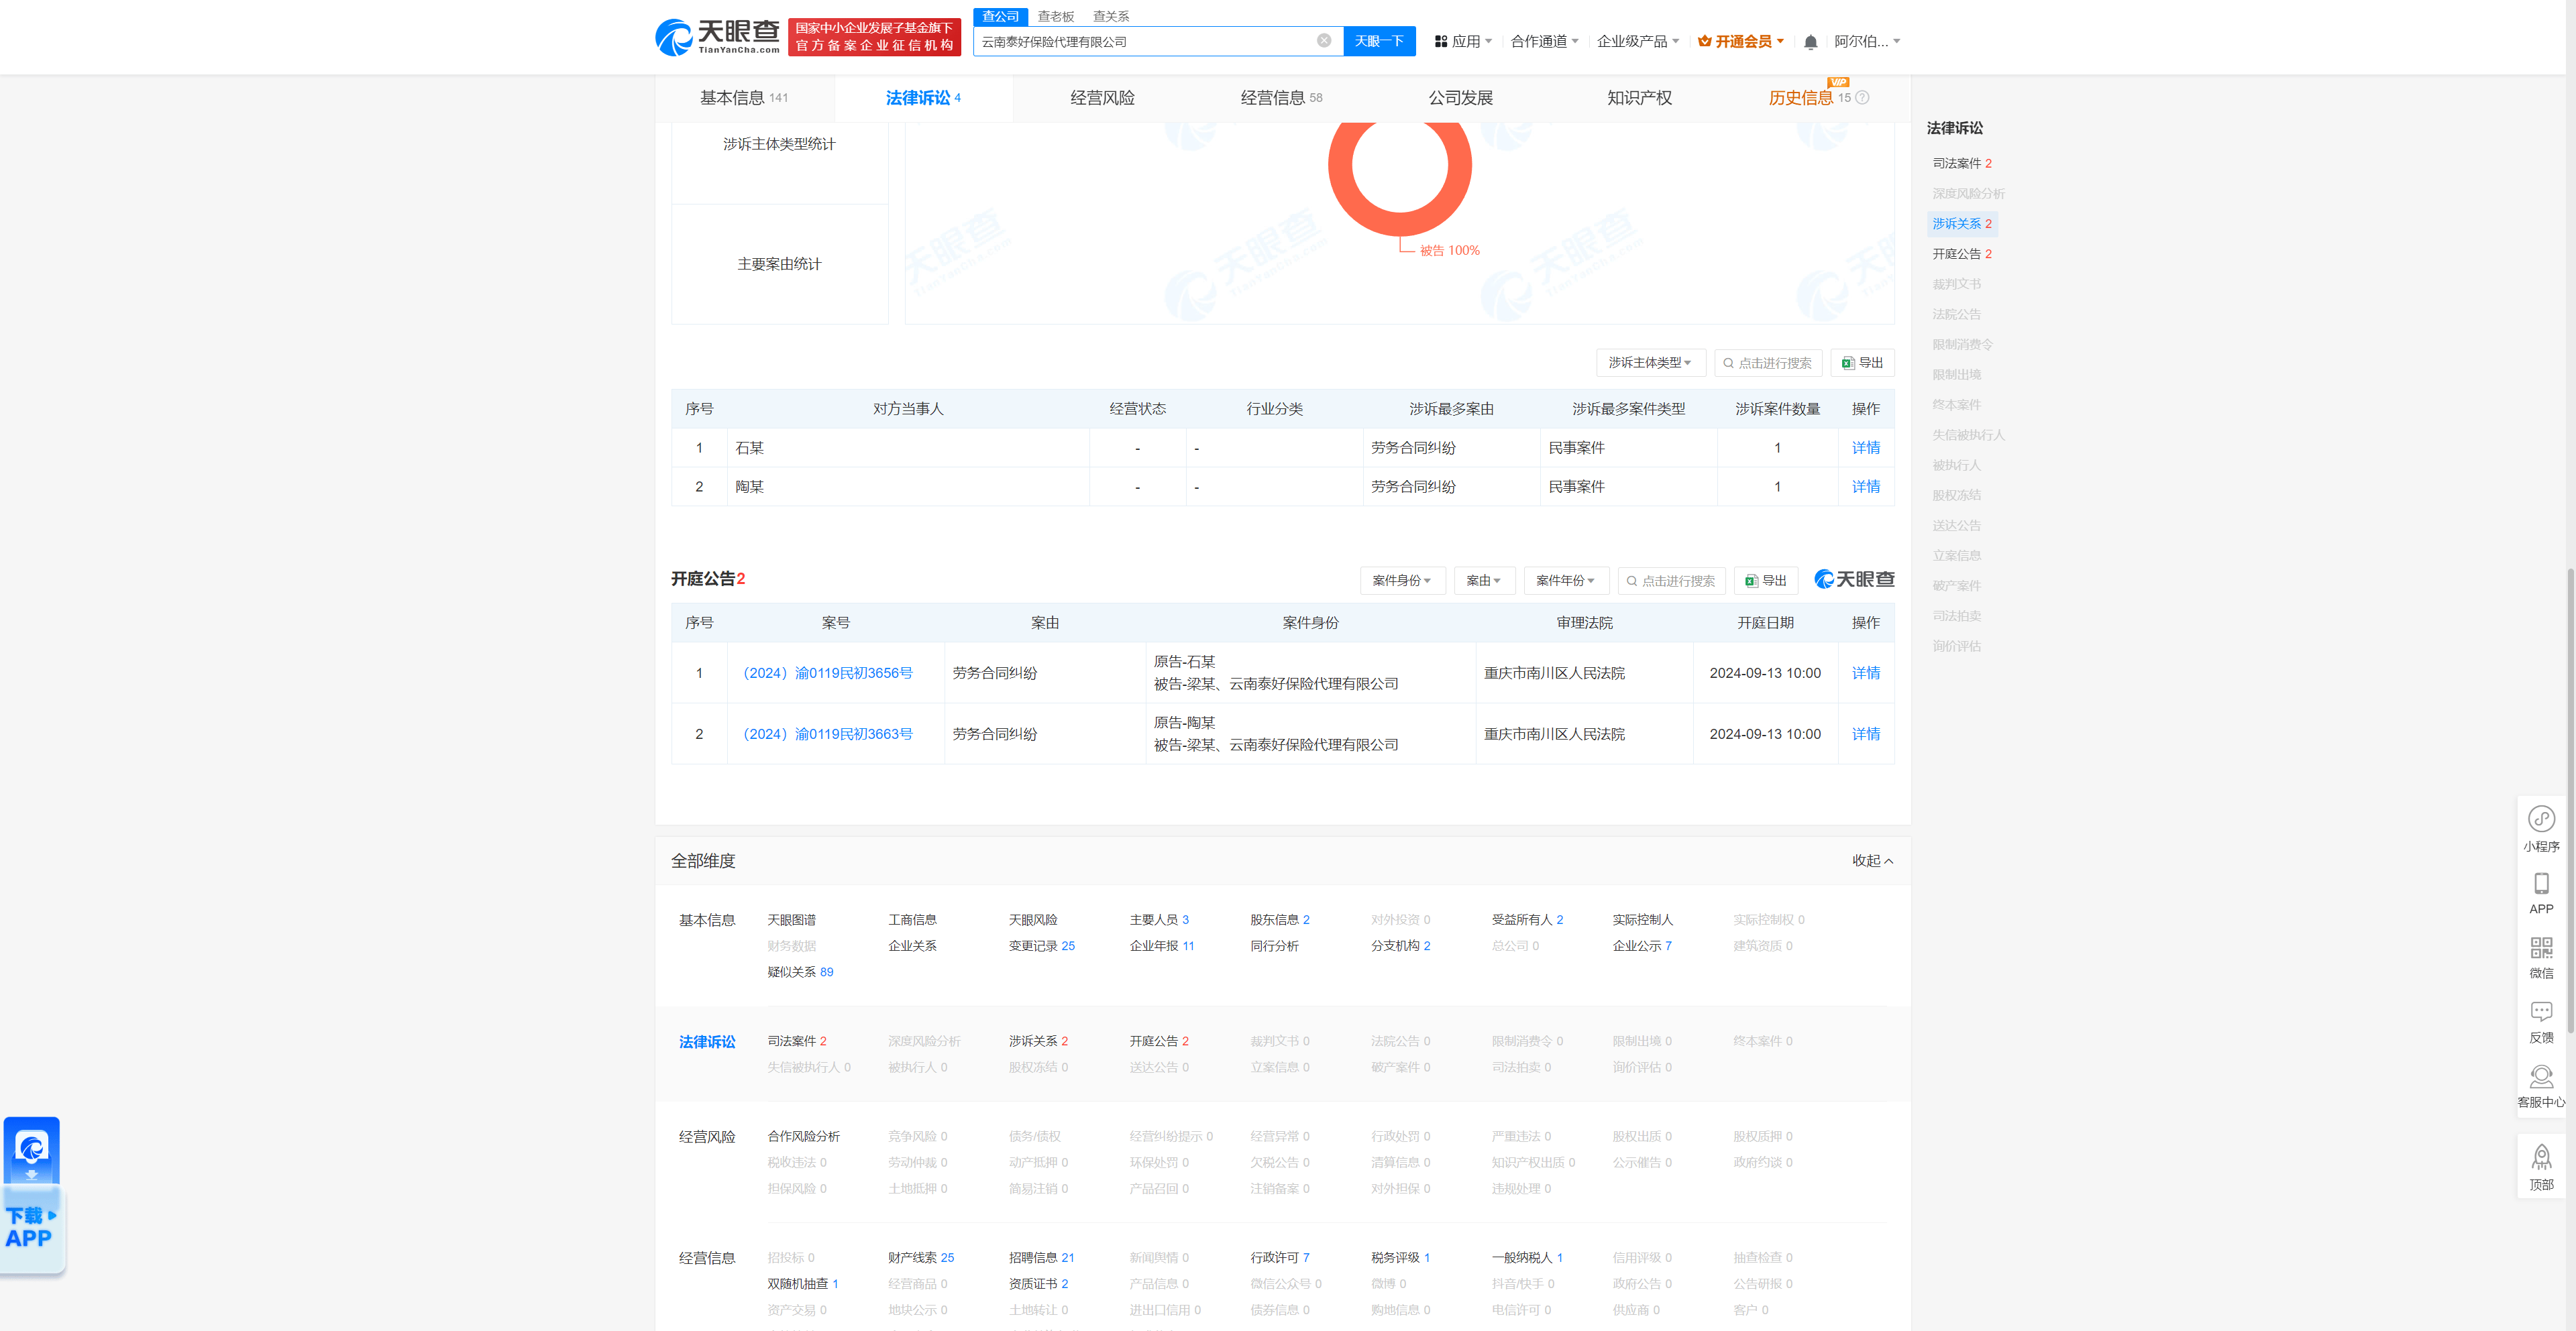Screen dimensions: 2576x1331
Task: Open the 案件身份 filter dropdown
Action: (x=1402, y=579)
